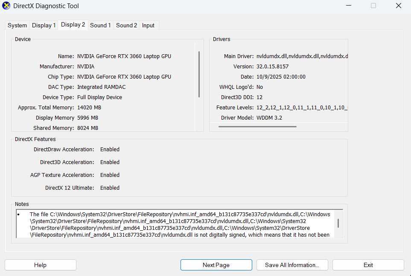Click Save All Information button
411x276 pixels.
[292, 265]
